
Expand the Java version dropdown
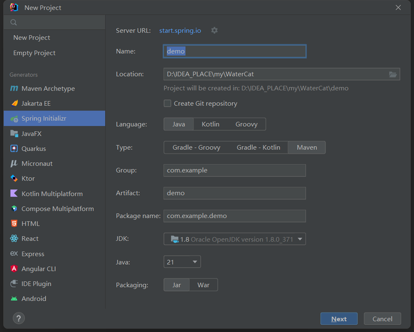[x=182, y=262]
